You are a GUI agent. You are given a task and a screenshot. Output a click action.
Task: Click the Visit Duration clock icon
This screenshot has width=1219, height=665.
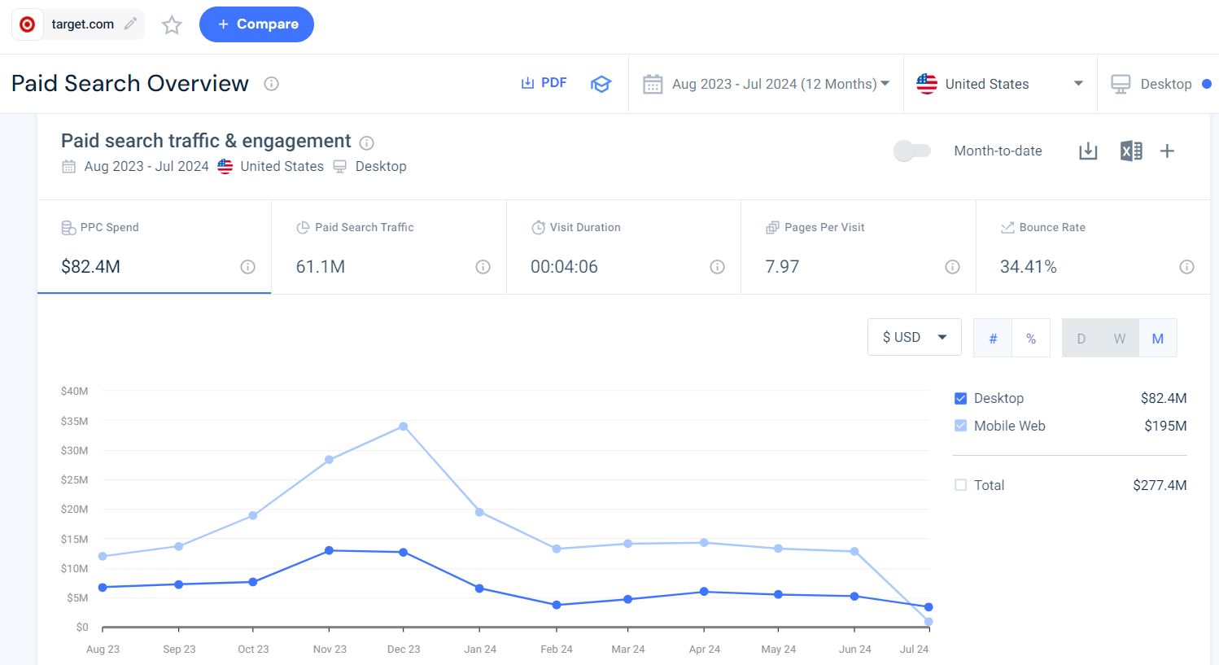click(x=538, y=228)
